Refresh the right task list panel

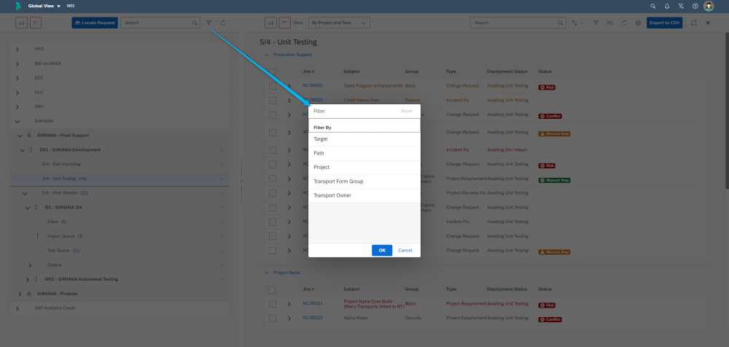[x=624, y=23]
